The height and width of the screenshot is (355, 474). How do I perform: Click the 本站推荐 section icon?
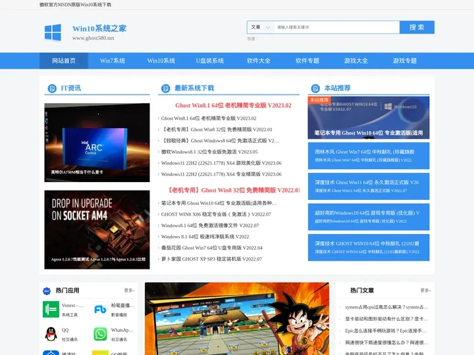[315, 89]
